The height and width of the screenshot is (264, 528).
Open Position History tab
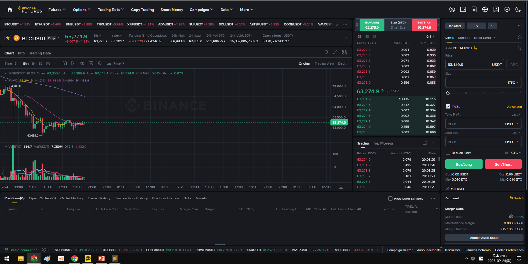tap(165, 198)
